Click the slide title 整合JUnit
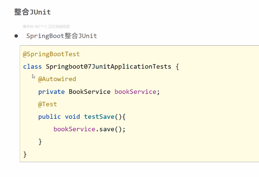This screenshot has width=259, height=177. [x=33, y=12]
